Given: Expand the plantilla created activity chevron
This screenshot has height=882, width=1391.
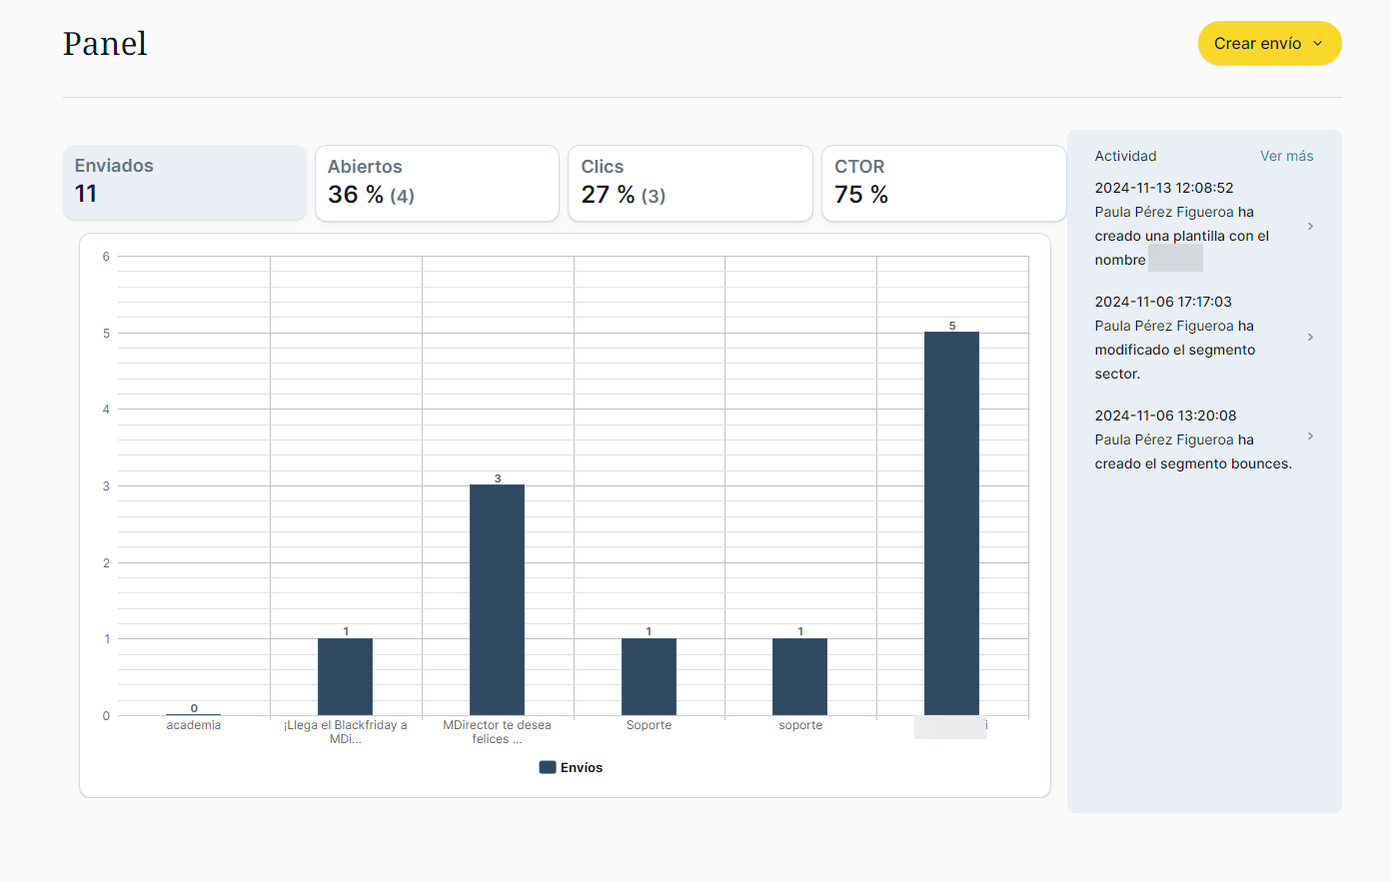Looking at the screenshot, I should point(1310,227).
